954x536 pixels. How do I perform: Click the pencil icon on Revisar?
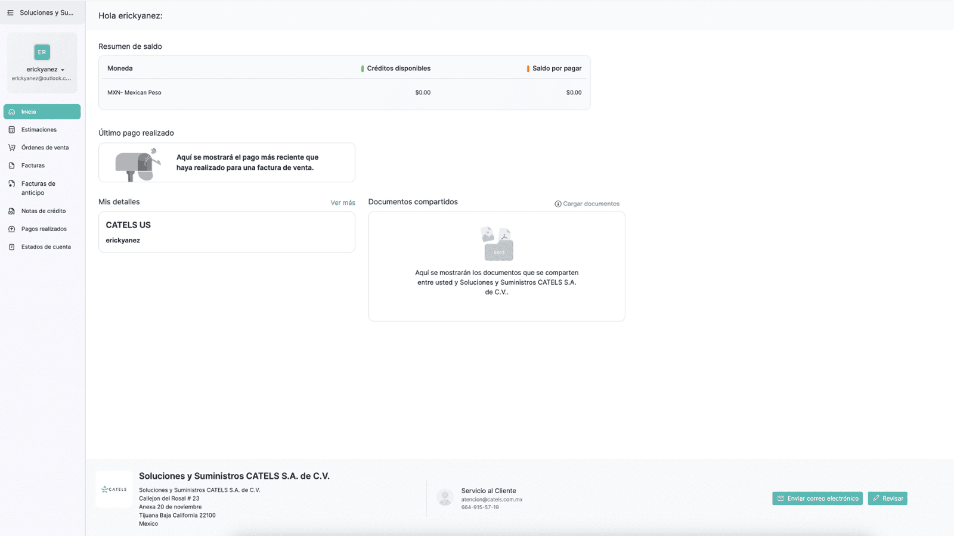pos(876,498)
